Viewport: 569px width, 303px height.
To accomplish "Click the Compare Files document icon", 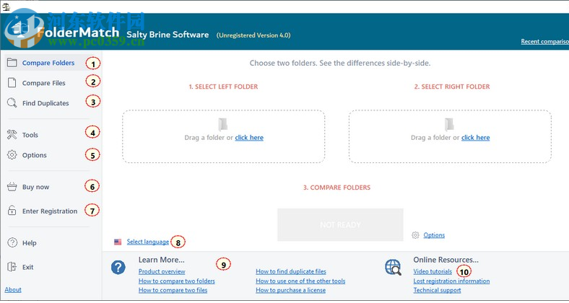I will (x=12, y=83).
